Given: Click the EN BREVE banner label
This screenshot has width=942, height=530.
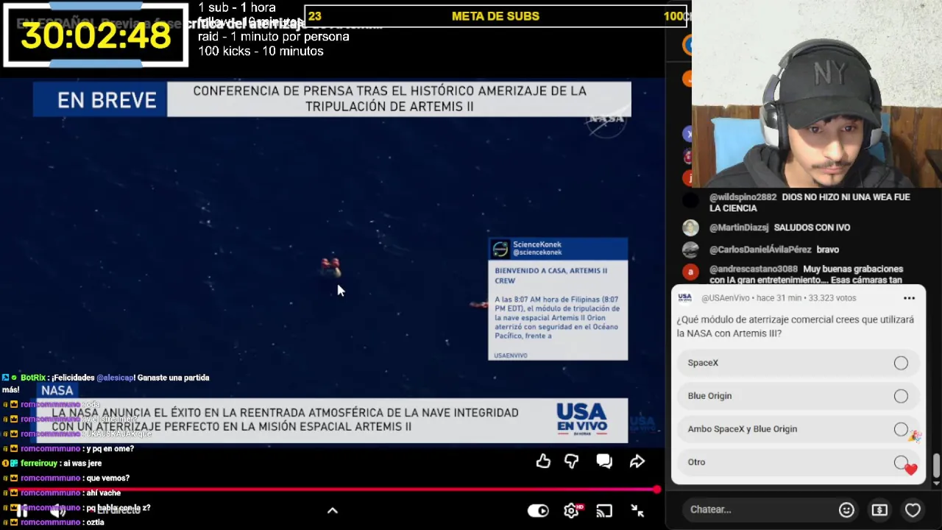Looking at the screenshot, I should coord(100,99).
